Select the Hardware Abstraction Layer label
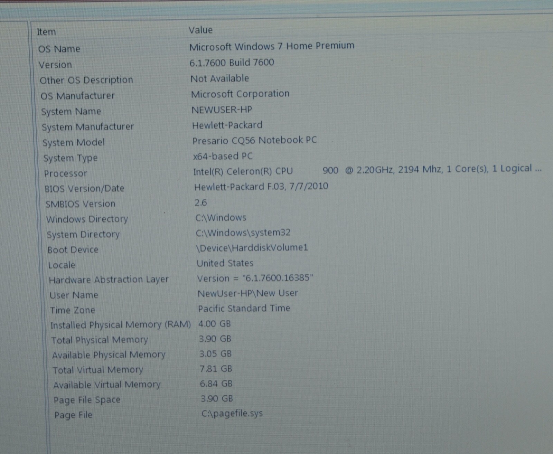Screen dimensions: 553x454 [x=109, y=280]
